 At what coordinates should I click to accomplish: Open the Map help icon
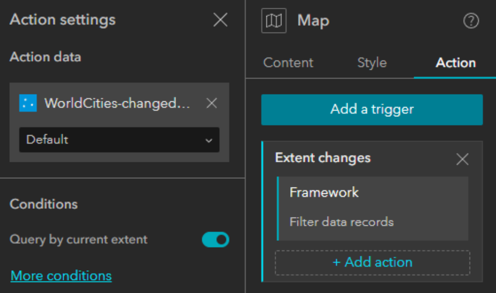[471, 21]
